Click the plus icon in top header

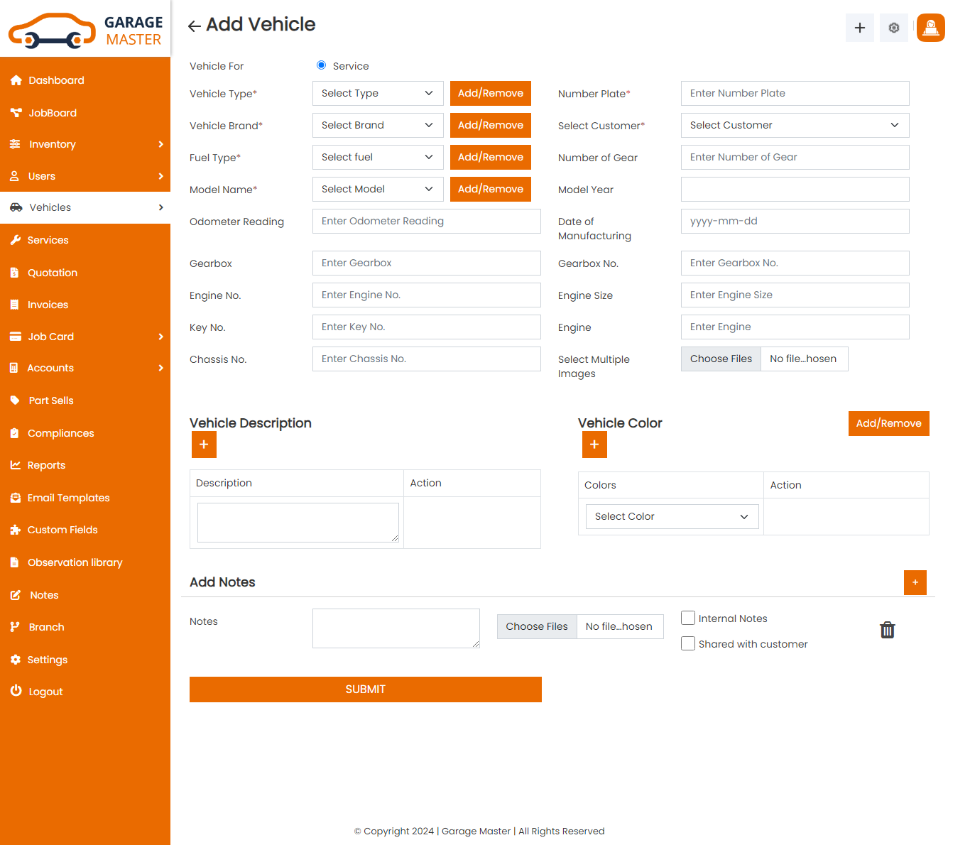tap(859, 28)
